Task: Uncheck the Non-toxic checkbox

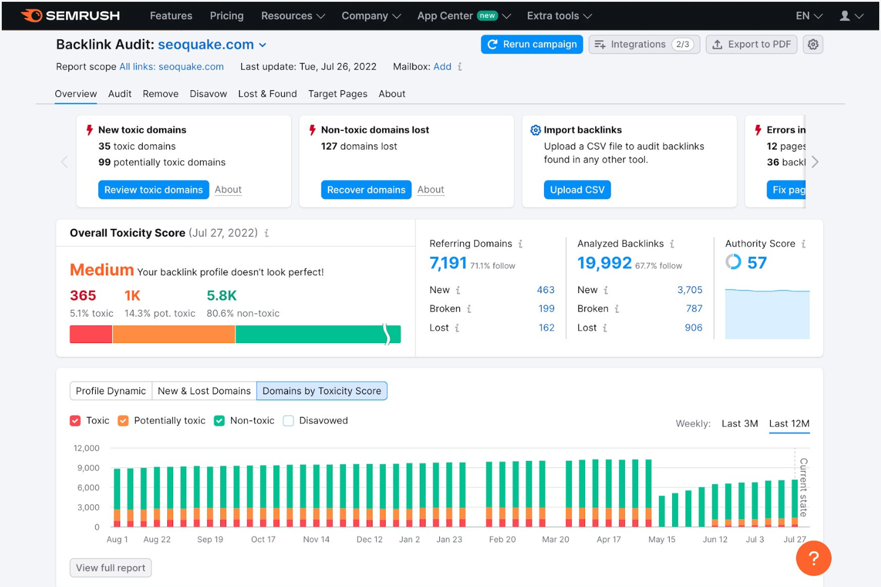Action: [x=219, y=420]
